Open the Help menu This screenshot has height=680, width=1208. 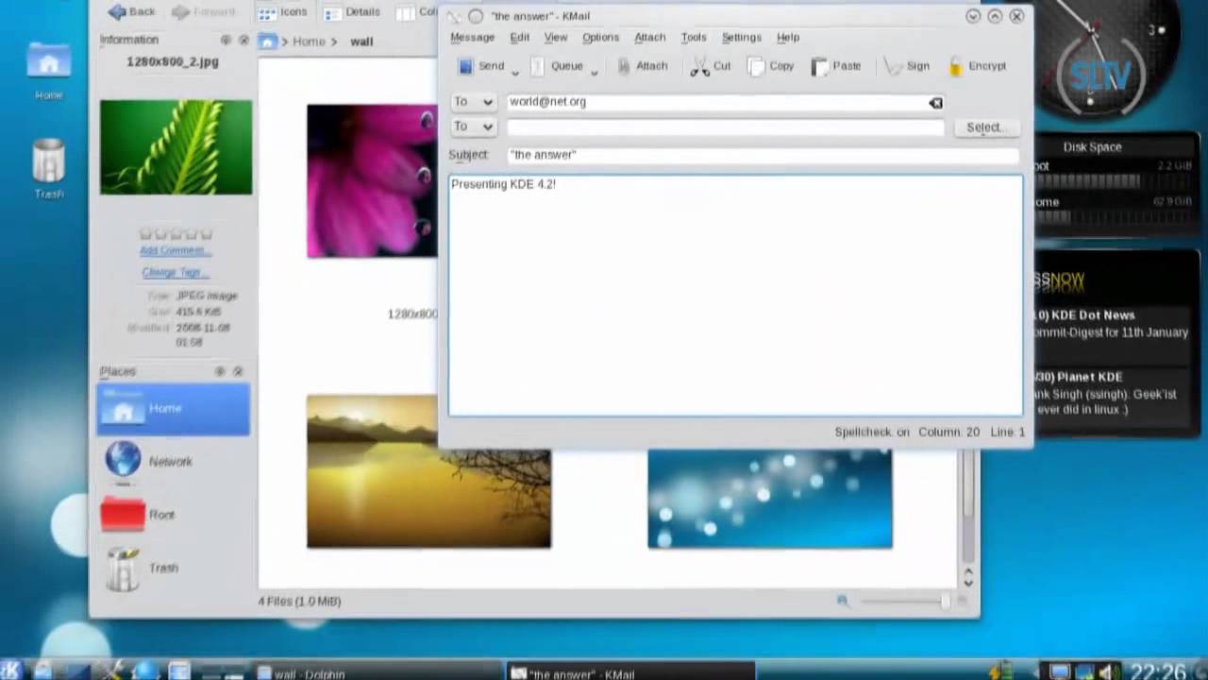pos(788,37)
